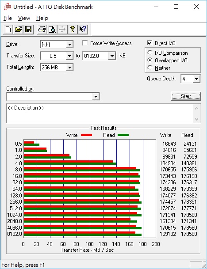Click the Transfer Rate - MB / Sec axis label
The height and width of the screenshot is (269, 207).
[87, 250]
